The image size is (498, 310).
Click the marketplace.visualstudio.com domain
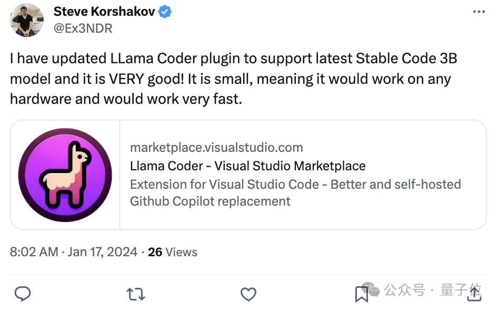pyautogui.click(x=216, y=148)
